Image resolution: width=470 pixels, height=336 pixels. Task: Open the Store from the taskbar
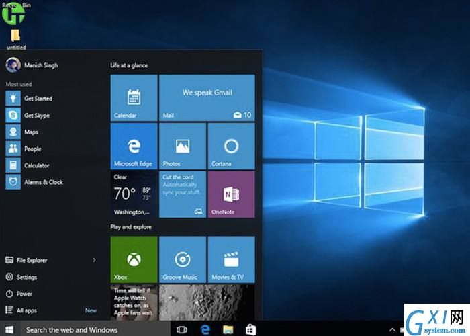coord(251,330)
